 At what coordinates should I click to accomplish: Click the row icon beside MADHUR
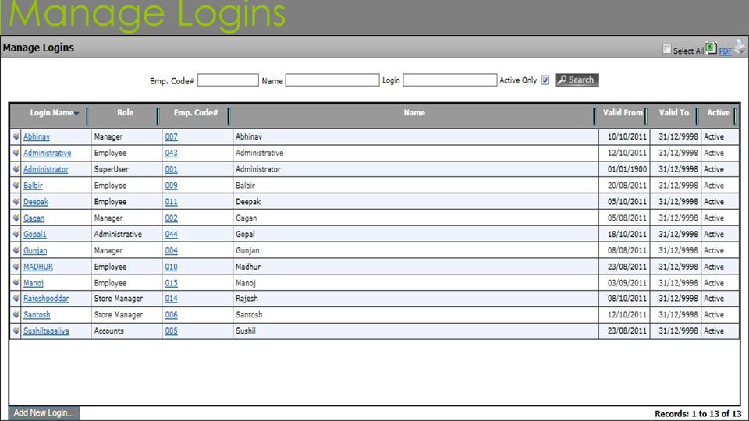click(16, 267)
